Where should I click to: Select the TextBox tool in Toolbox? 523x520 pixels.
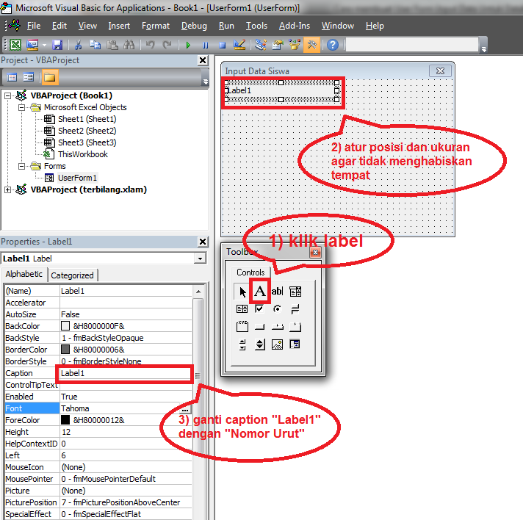click(278, 292)
